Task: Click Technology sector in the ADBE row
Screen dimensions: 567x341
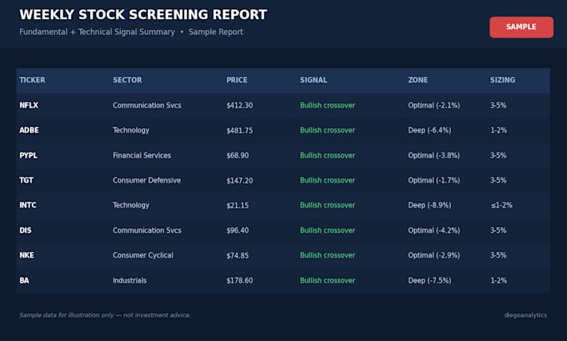Action: pyautogui.click(x=131, y=130)
